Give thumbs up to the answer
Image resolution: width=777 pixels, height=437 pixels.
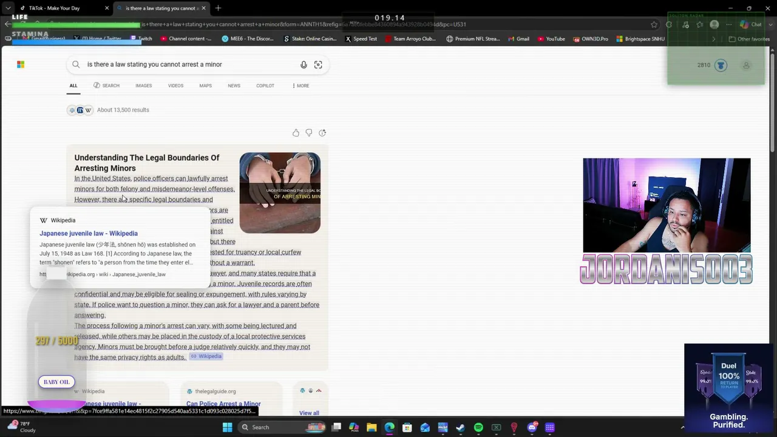tap(296, 133)
